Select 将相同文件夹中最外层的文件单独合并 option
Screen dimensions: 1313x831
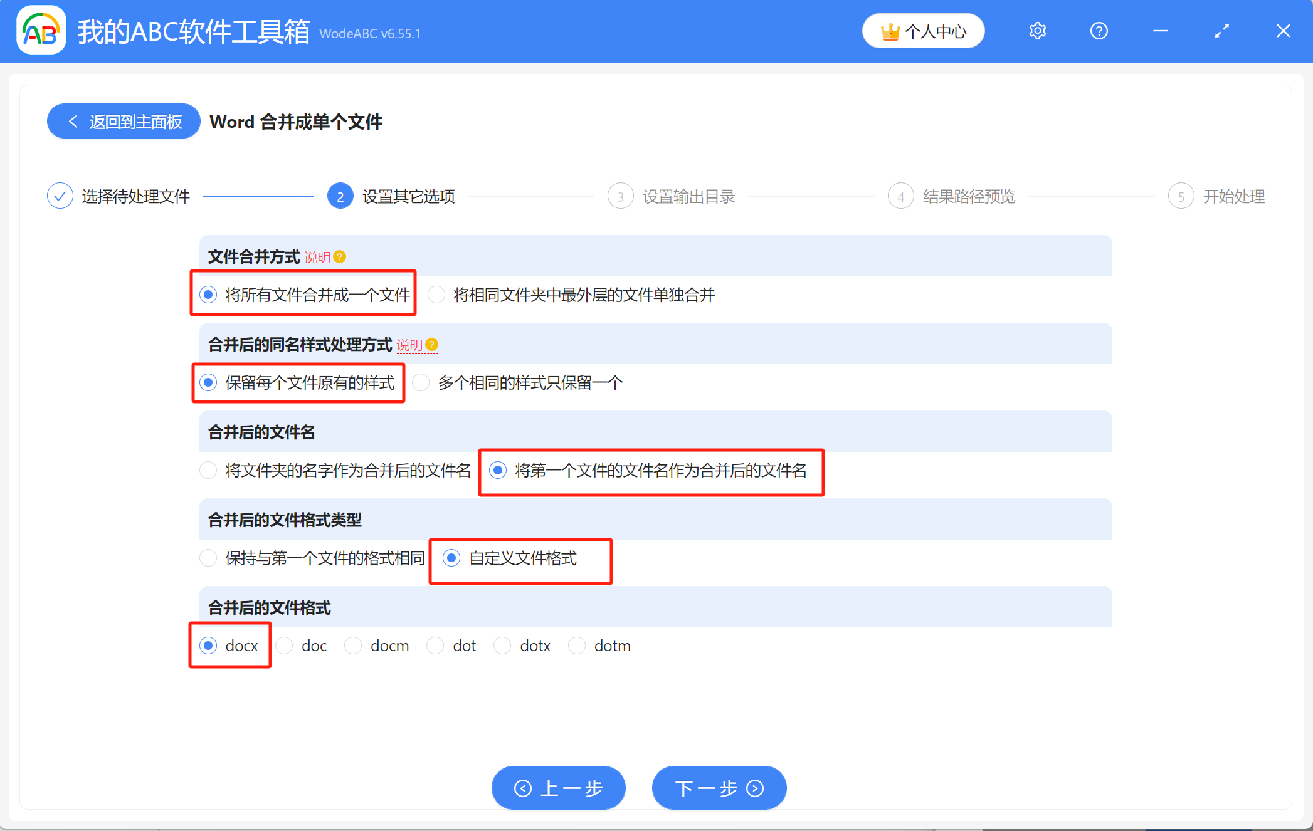point(436,295)
